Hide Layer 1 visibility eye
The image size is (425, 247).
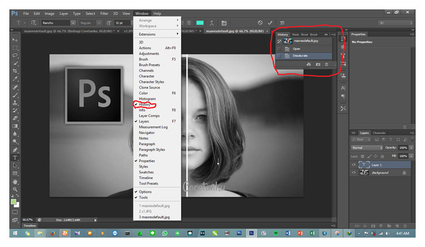(354, 165)
